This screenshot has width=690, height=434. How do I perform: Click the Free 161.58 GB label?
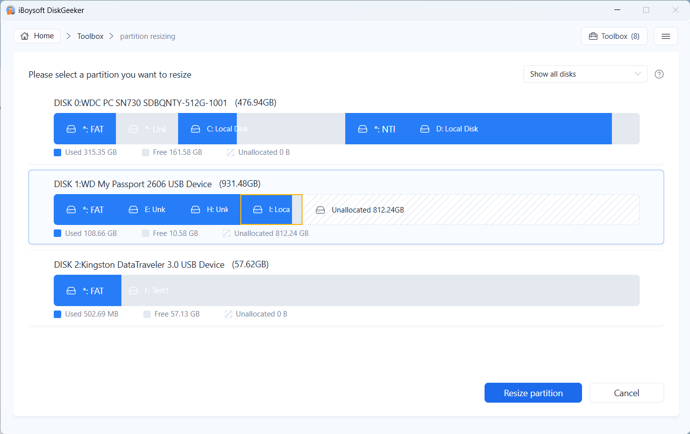(178, 152)
